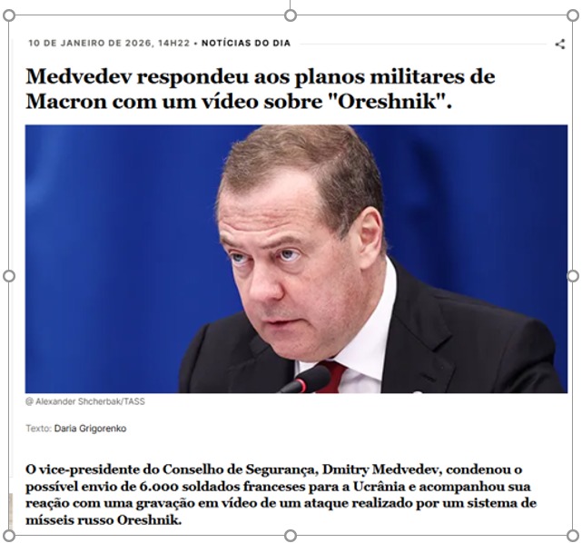Select the middle-left resize handle

point(9,276)
